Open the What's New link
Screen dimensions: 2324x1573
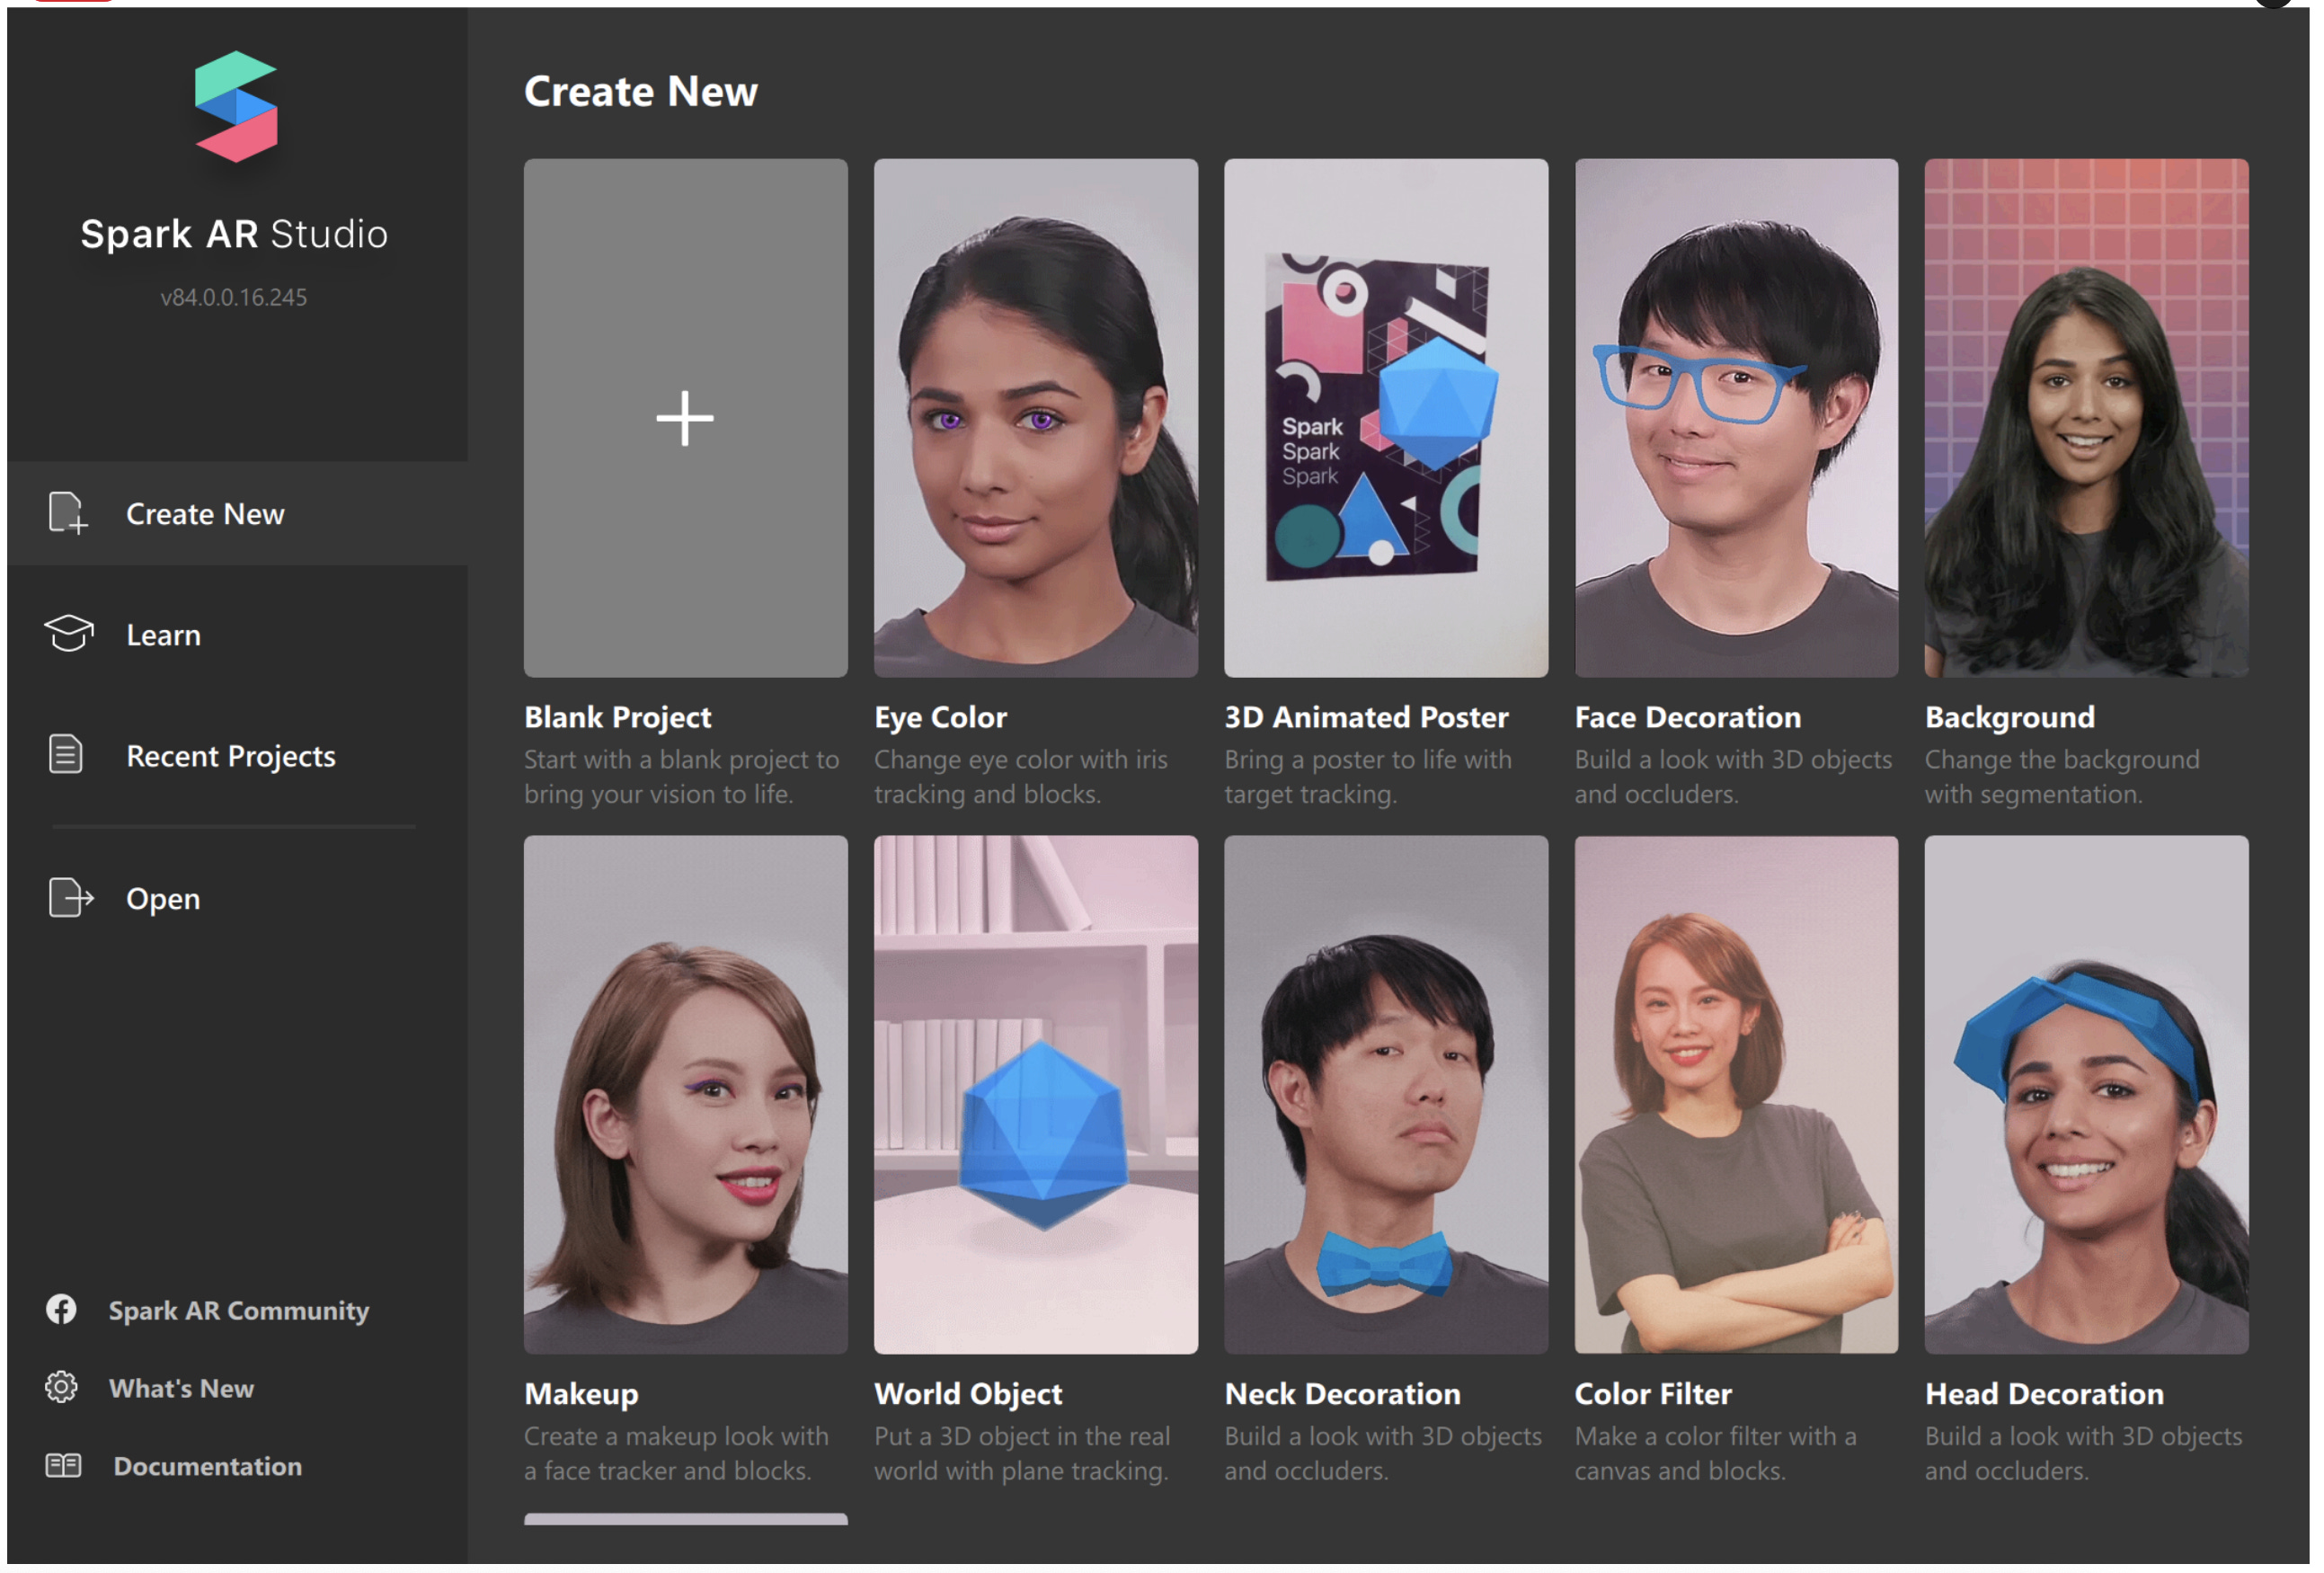click(181, 1388)
